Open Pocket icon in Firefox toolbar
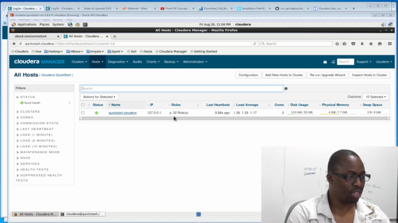This screenshot has height=223, width=398. 353,44
